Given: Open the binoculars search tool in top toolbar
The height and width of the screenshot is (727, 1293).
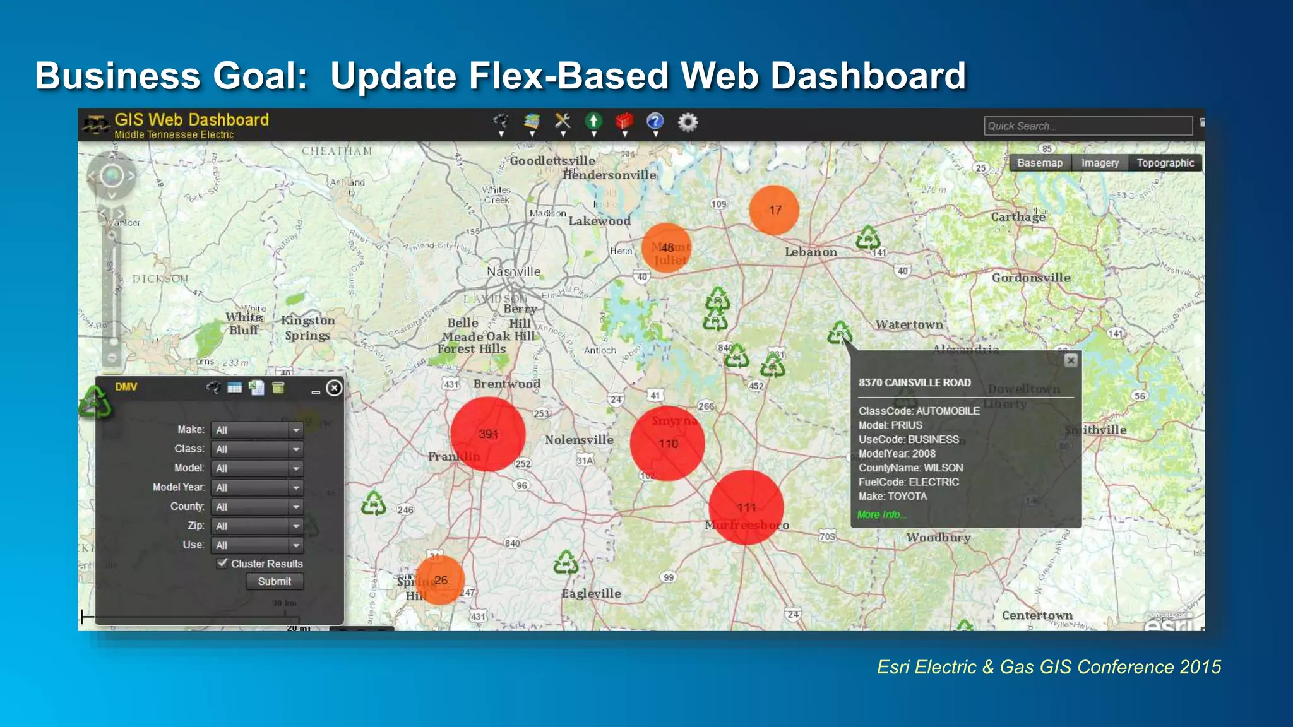Looking at the screenshot, I should pyautogui.click(x=501, y=121).
